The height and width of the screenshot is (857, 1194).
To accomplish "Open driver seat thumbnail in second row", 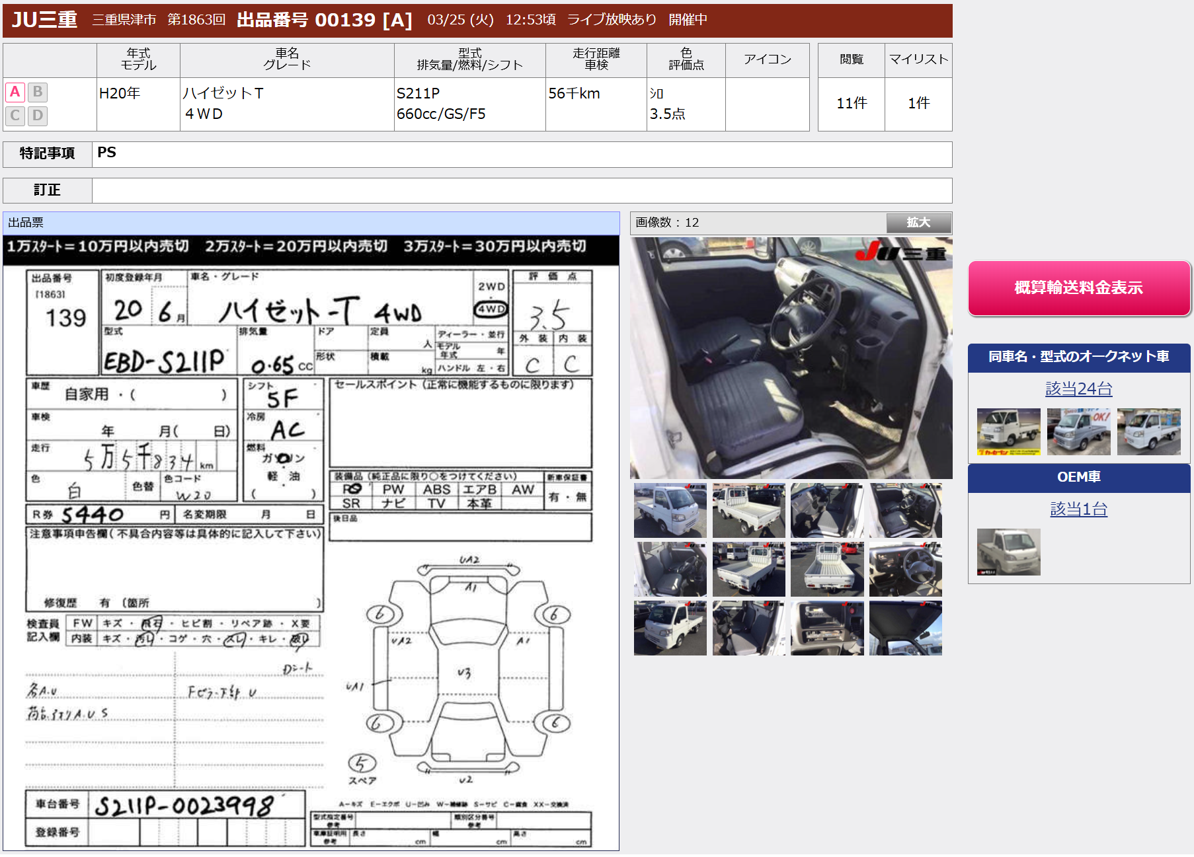I will [x=670, y=569].
